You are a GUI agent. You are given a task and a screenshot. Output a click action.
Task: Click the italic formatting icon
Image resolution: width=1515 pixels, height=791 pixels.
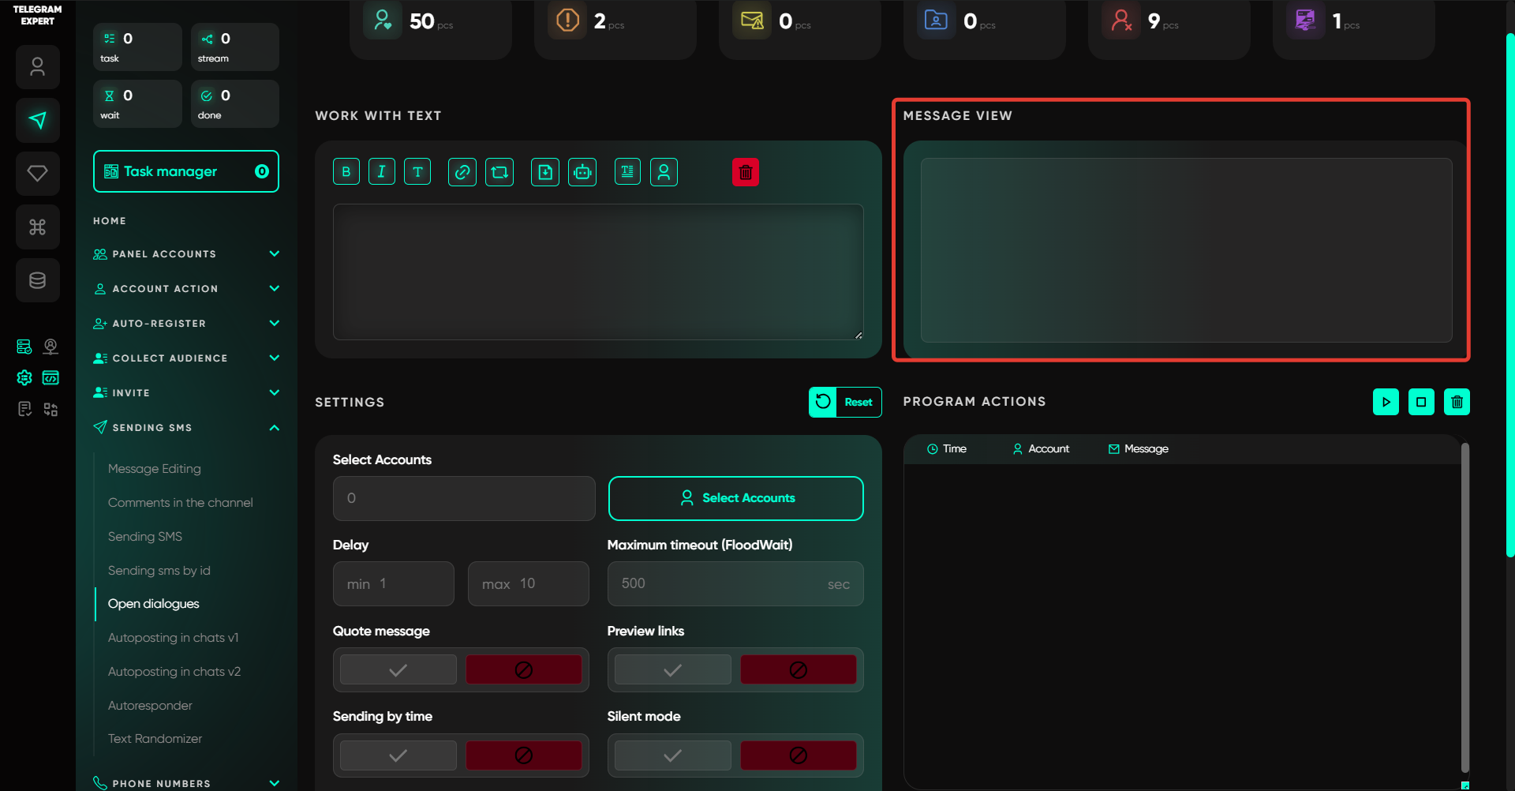coord(382,172)
